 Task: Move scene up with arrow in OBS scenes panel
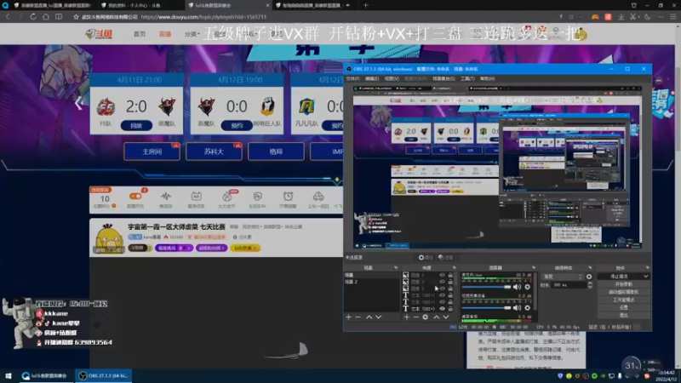(369, 317)
